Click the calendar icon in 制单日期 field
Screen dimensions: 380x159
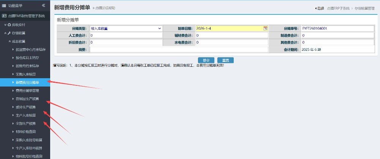pos(266,28)
